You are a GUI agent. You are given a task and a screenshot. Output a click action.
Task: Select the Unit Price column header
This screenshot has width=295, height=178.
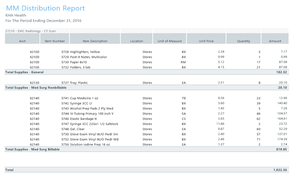pos(206,41)
